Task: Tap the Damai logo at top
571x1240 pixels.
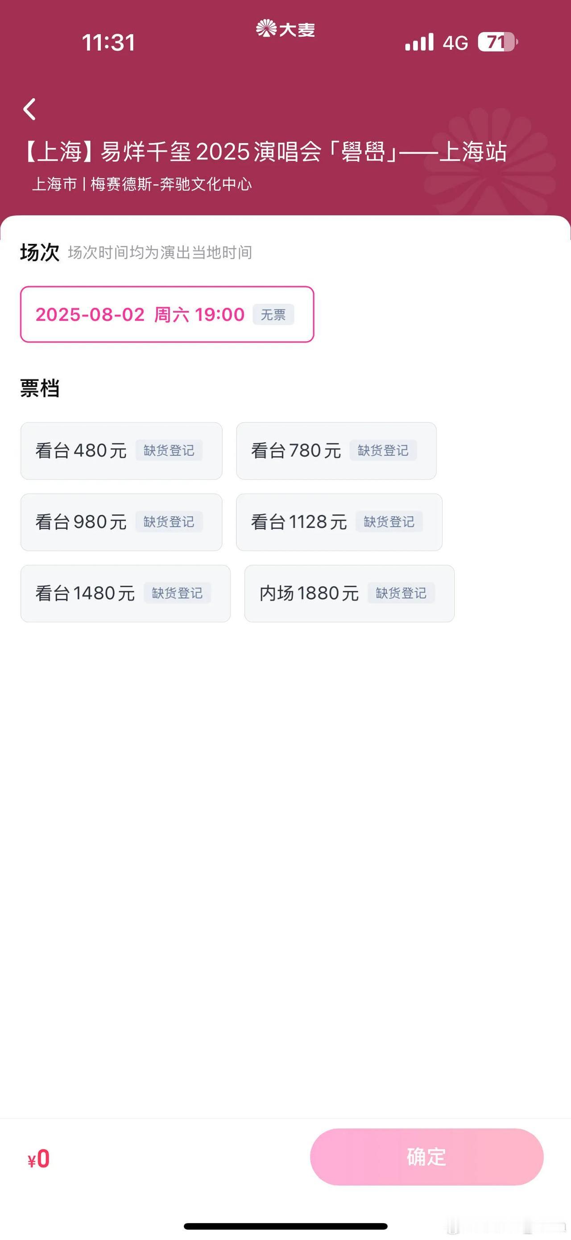Action: point(285,29)
